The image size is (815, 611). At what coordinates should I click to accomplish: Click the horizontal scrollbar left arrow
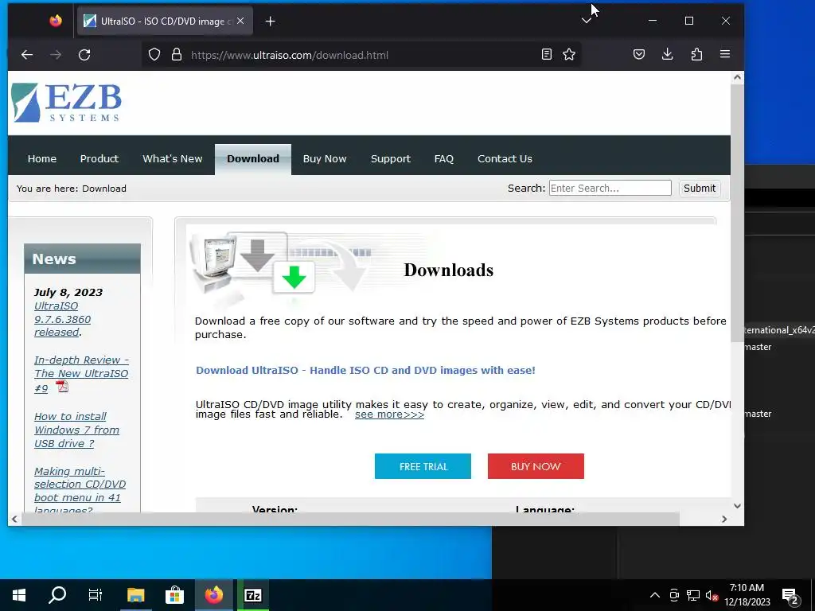click(x=14, y=519)
